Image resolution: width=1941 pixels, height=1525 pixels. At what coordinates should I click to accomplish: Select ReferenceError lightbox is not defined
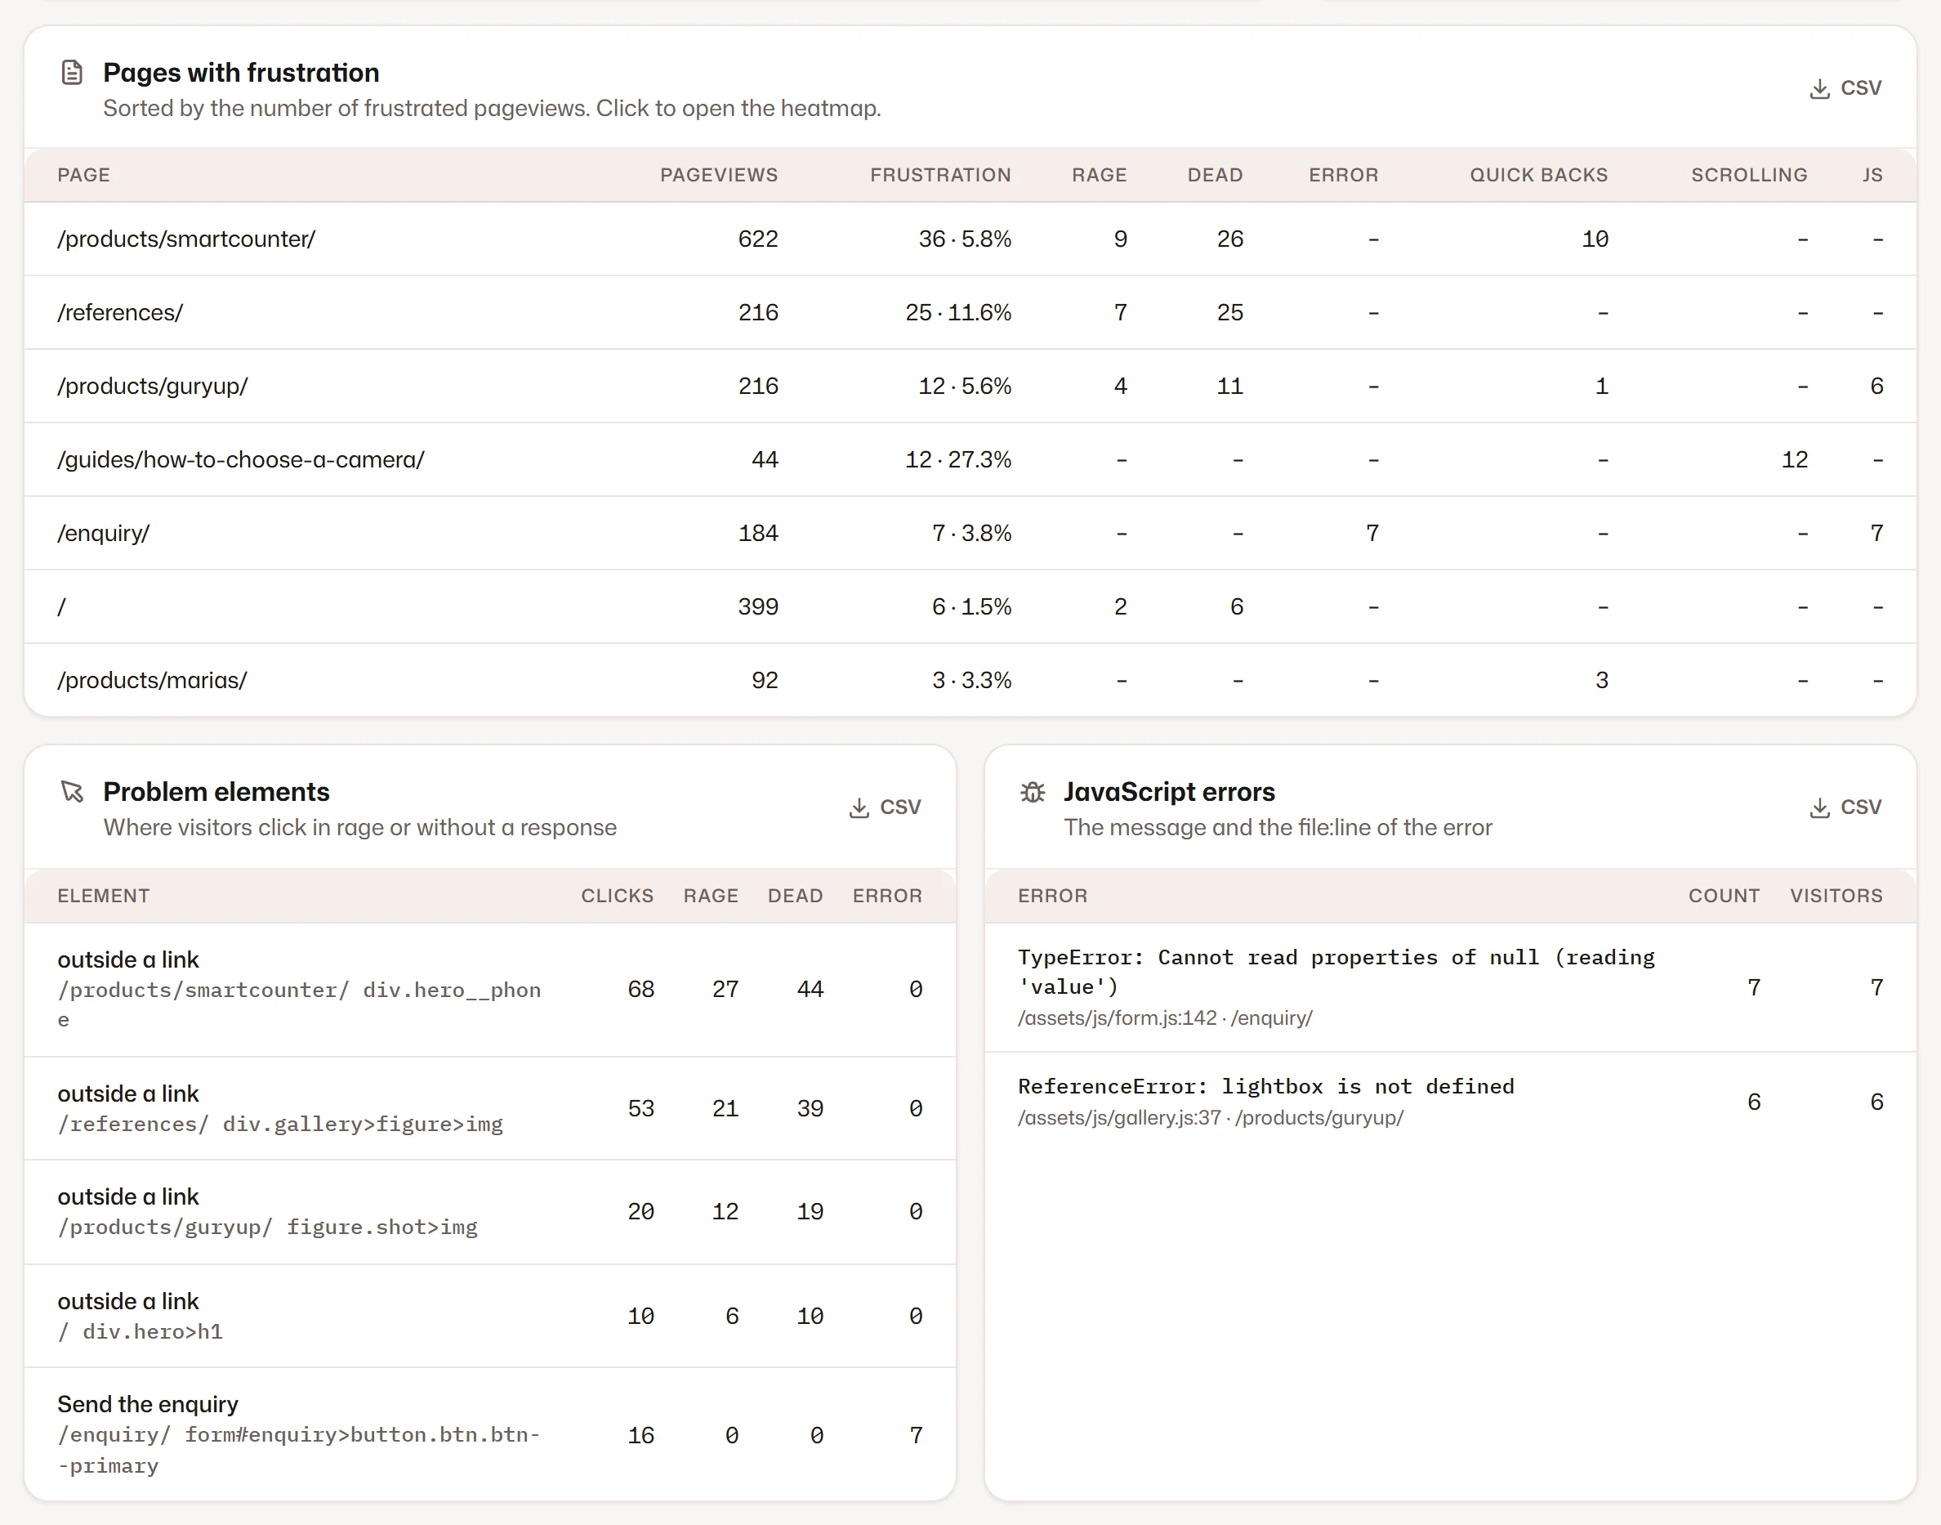tap(1450, 1102)
